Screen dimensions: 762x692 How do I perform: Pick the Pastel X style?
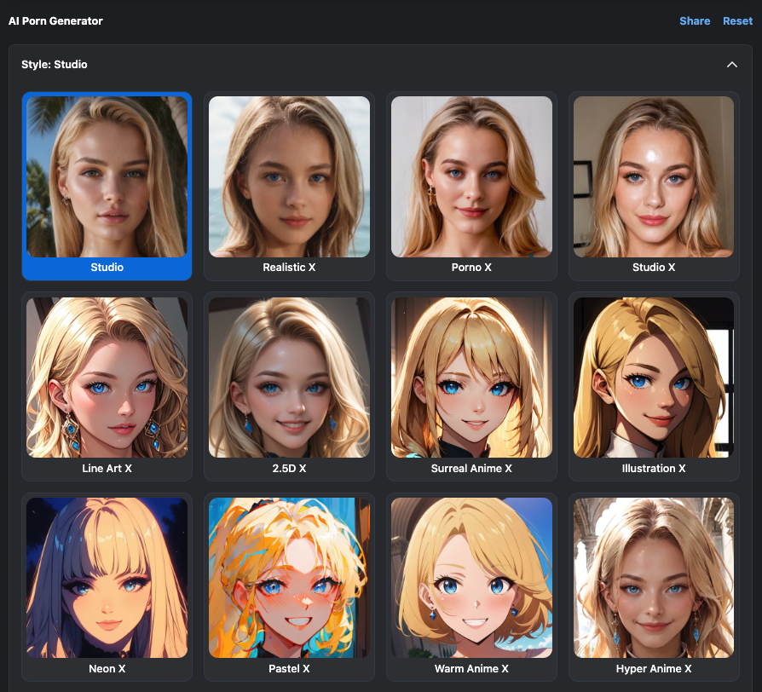289,587
